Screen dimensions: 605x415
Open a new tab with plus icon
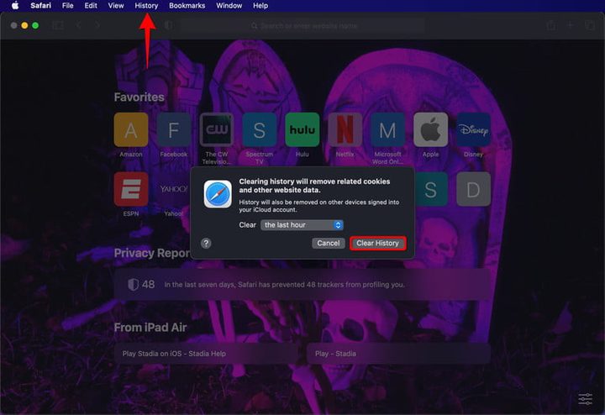click(x=571, y=25)
